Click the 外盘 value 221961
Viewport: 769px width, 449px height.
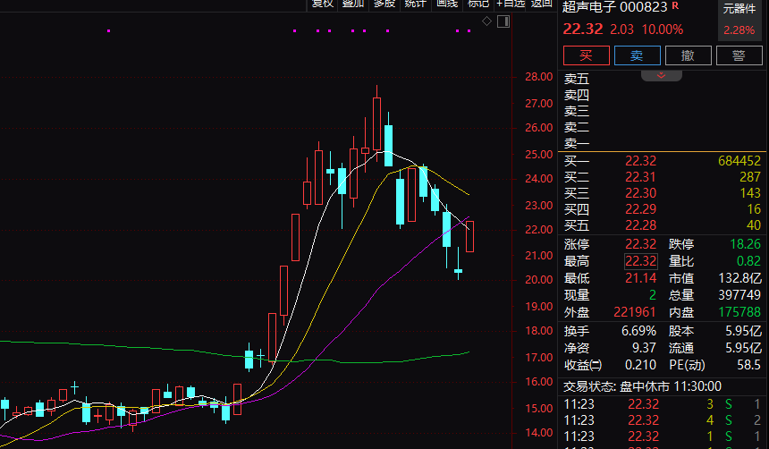pos(635,312)
